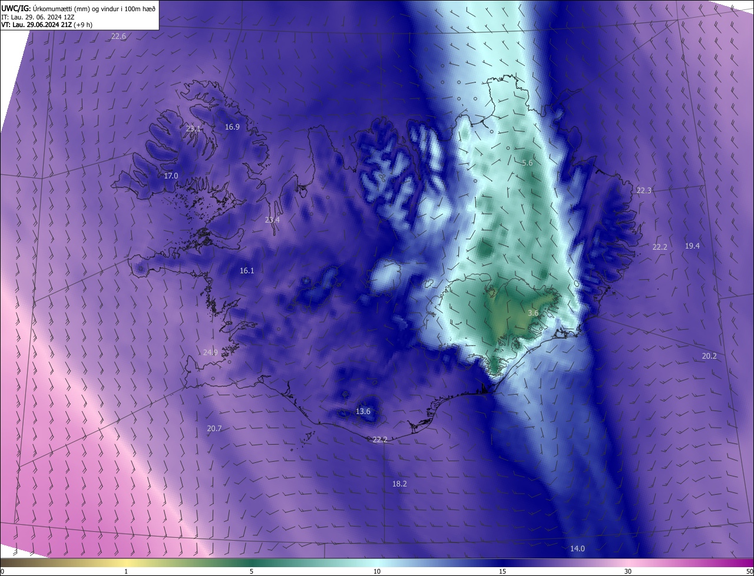Screen dimensions: 754x576
Task: Click the 23.1 value label
Action: [193, 128]
